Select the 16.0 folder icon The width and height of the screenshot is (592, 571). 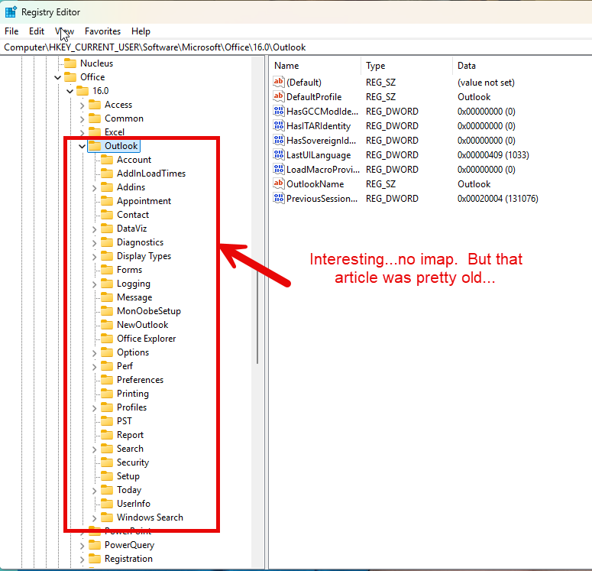tap(82, 91)
